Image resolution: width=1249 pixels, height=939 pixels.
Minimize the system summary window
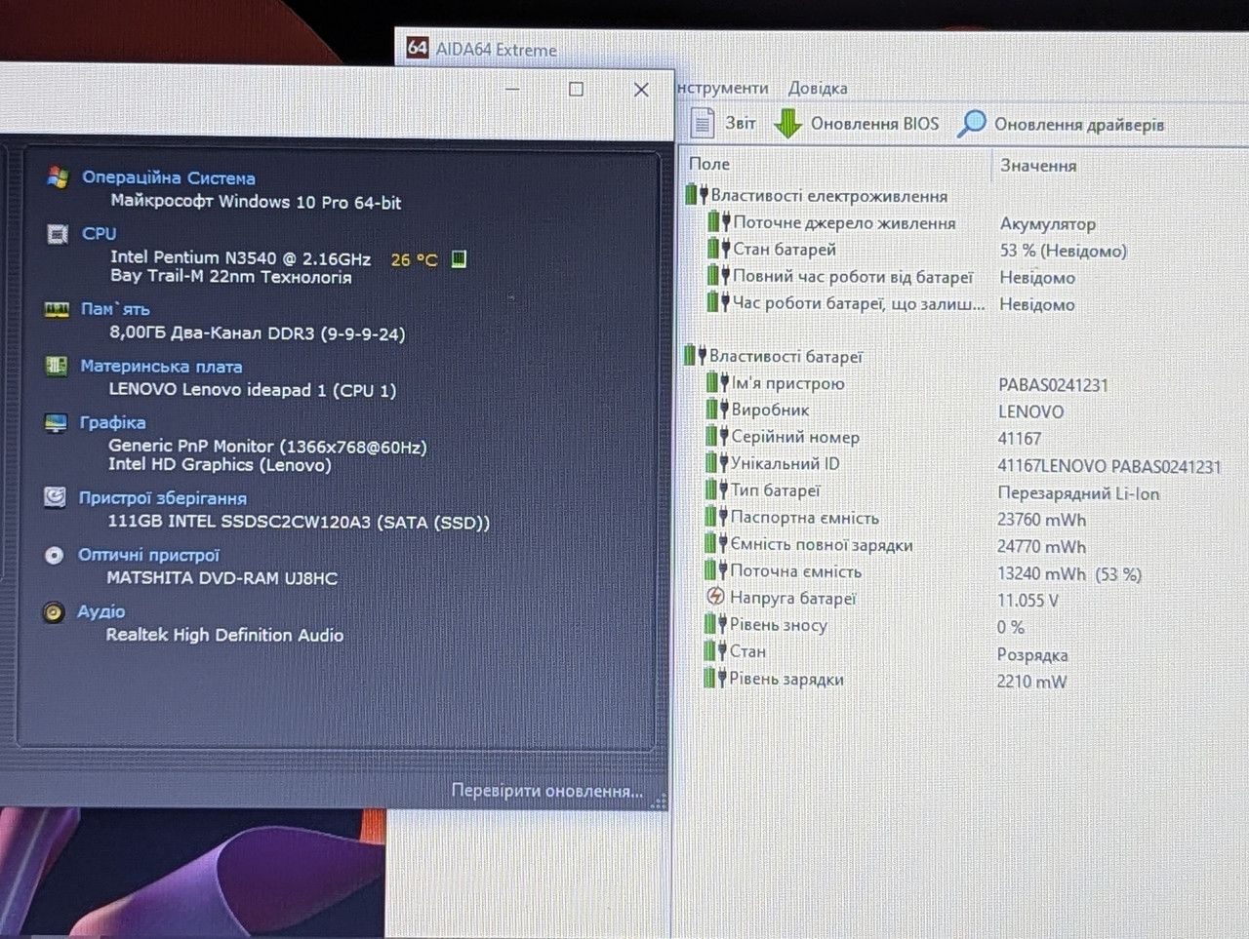point(512,89)
